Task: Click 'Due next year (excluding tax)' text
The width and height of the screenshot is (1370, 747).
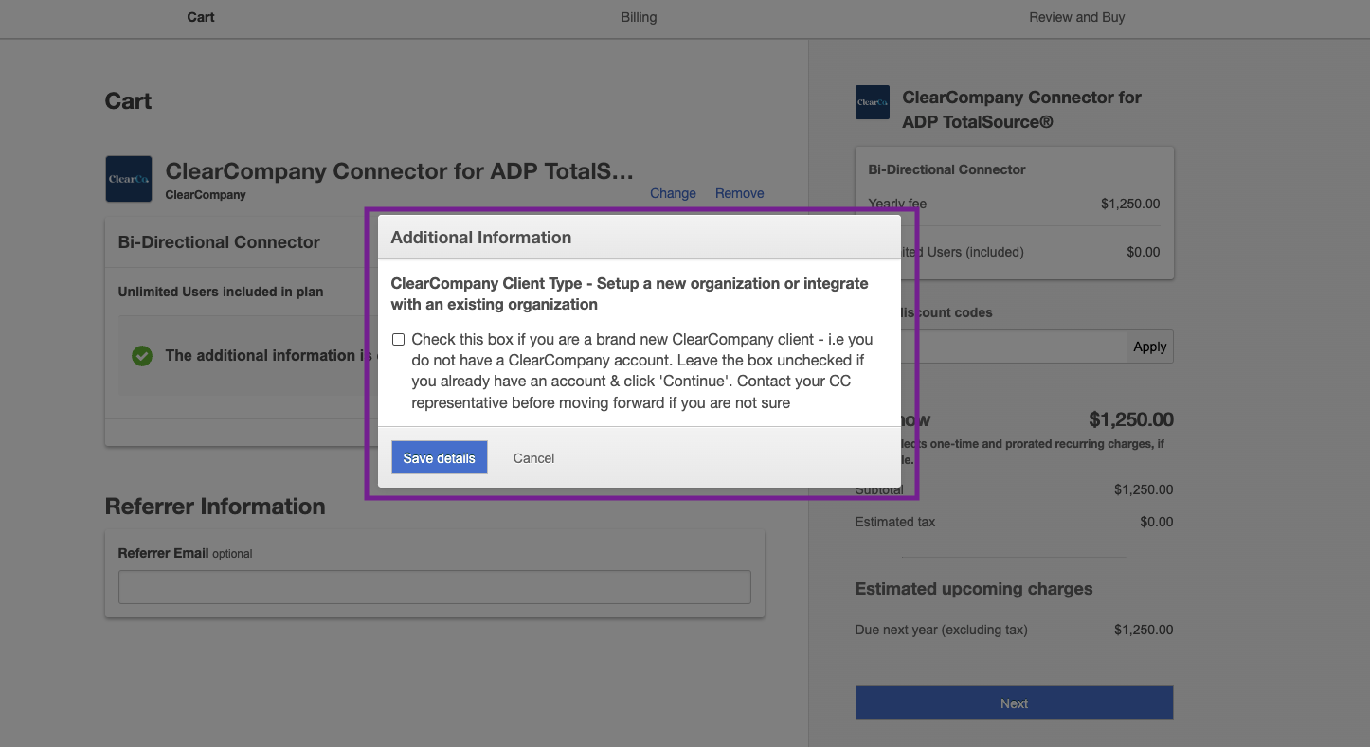Action: (942, 630)
